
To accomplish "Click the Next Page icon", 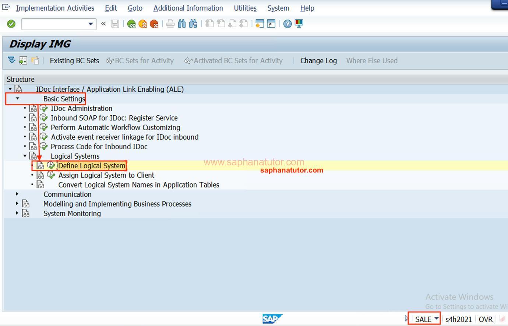I will click(x=232, y=24).
